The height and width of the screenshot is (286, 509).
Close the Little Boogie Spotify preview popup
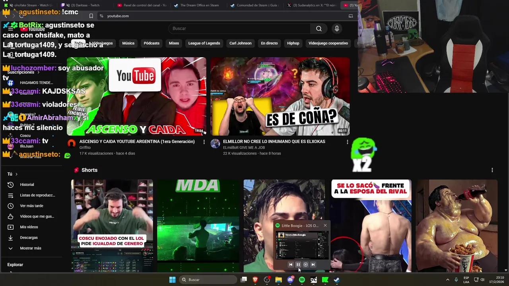coord(325,225)
